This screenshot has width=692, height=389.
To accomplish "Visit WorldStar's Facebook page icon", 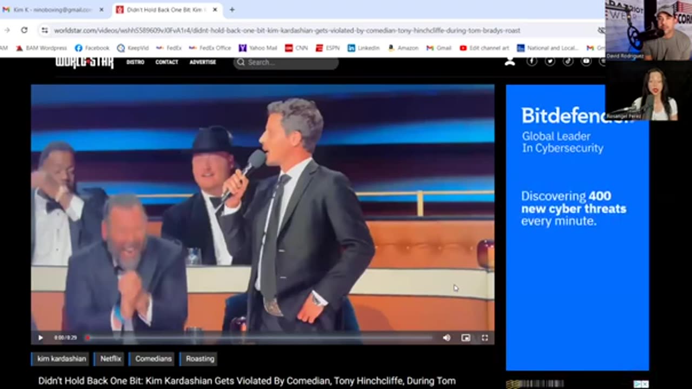I will [x=532, y=62].
